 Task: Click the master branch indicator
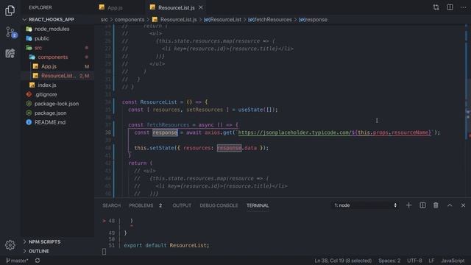click(17, 261)
